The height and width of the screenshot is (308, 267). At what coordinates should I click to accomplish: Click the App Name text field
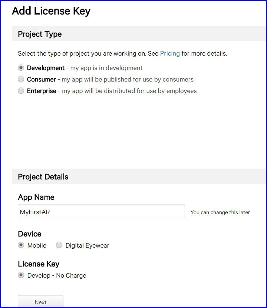pos(101,212)
